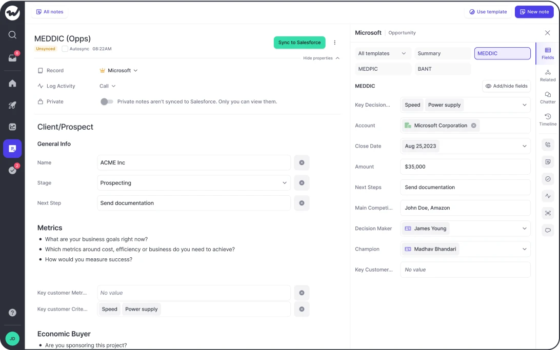Image resolution: width=560 pixels, height=350 pixels.
Task: Clear the Next Step field X icon
Action: click(302, 203)
